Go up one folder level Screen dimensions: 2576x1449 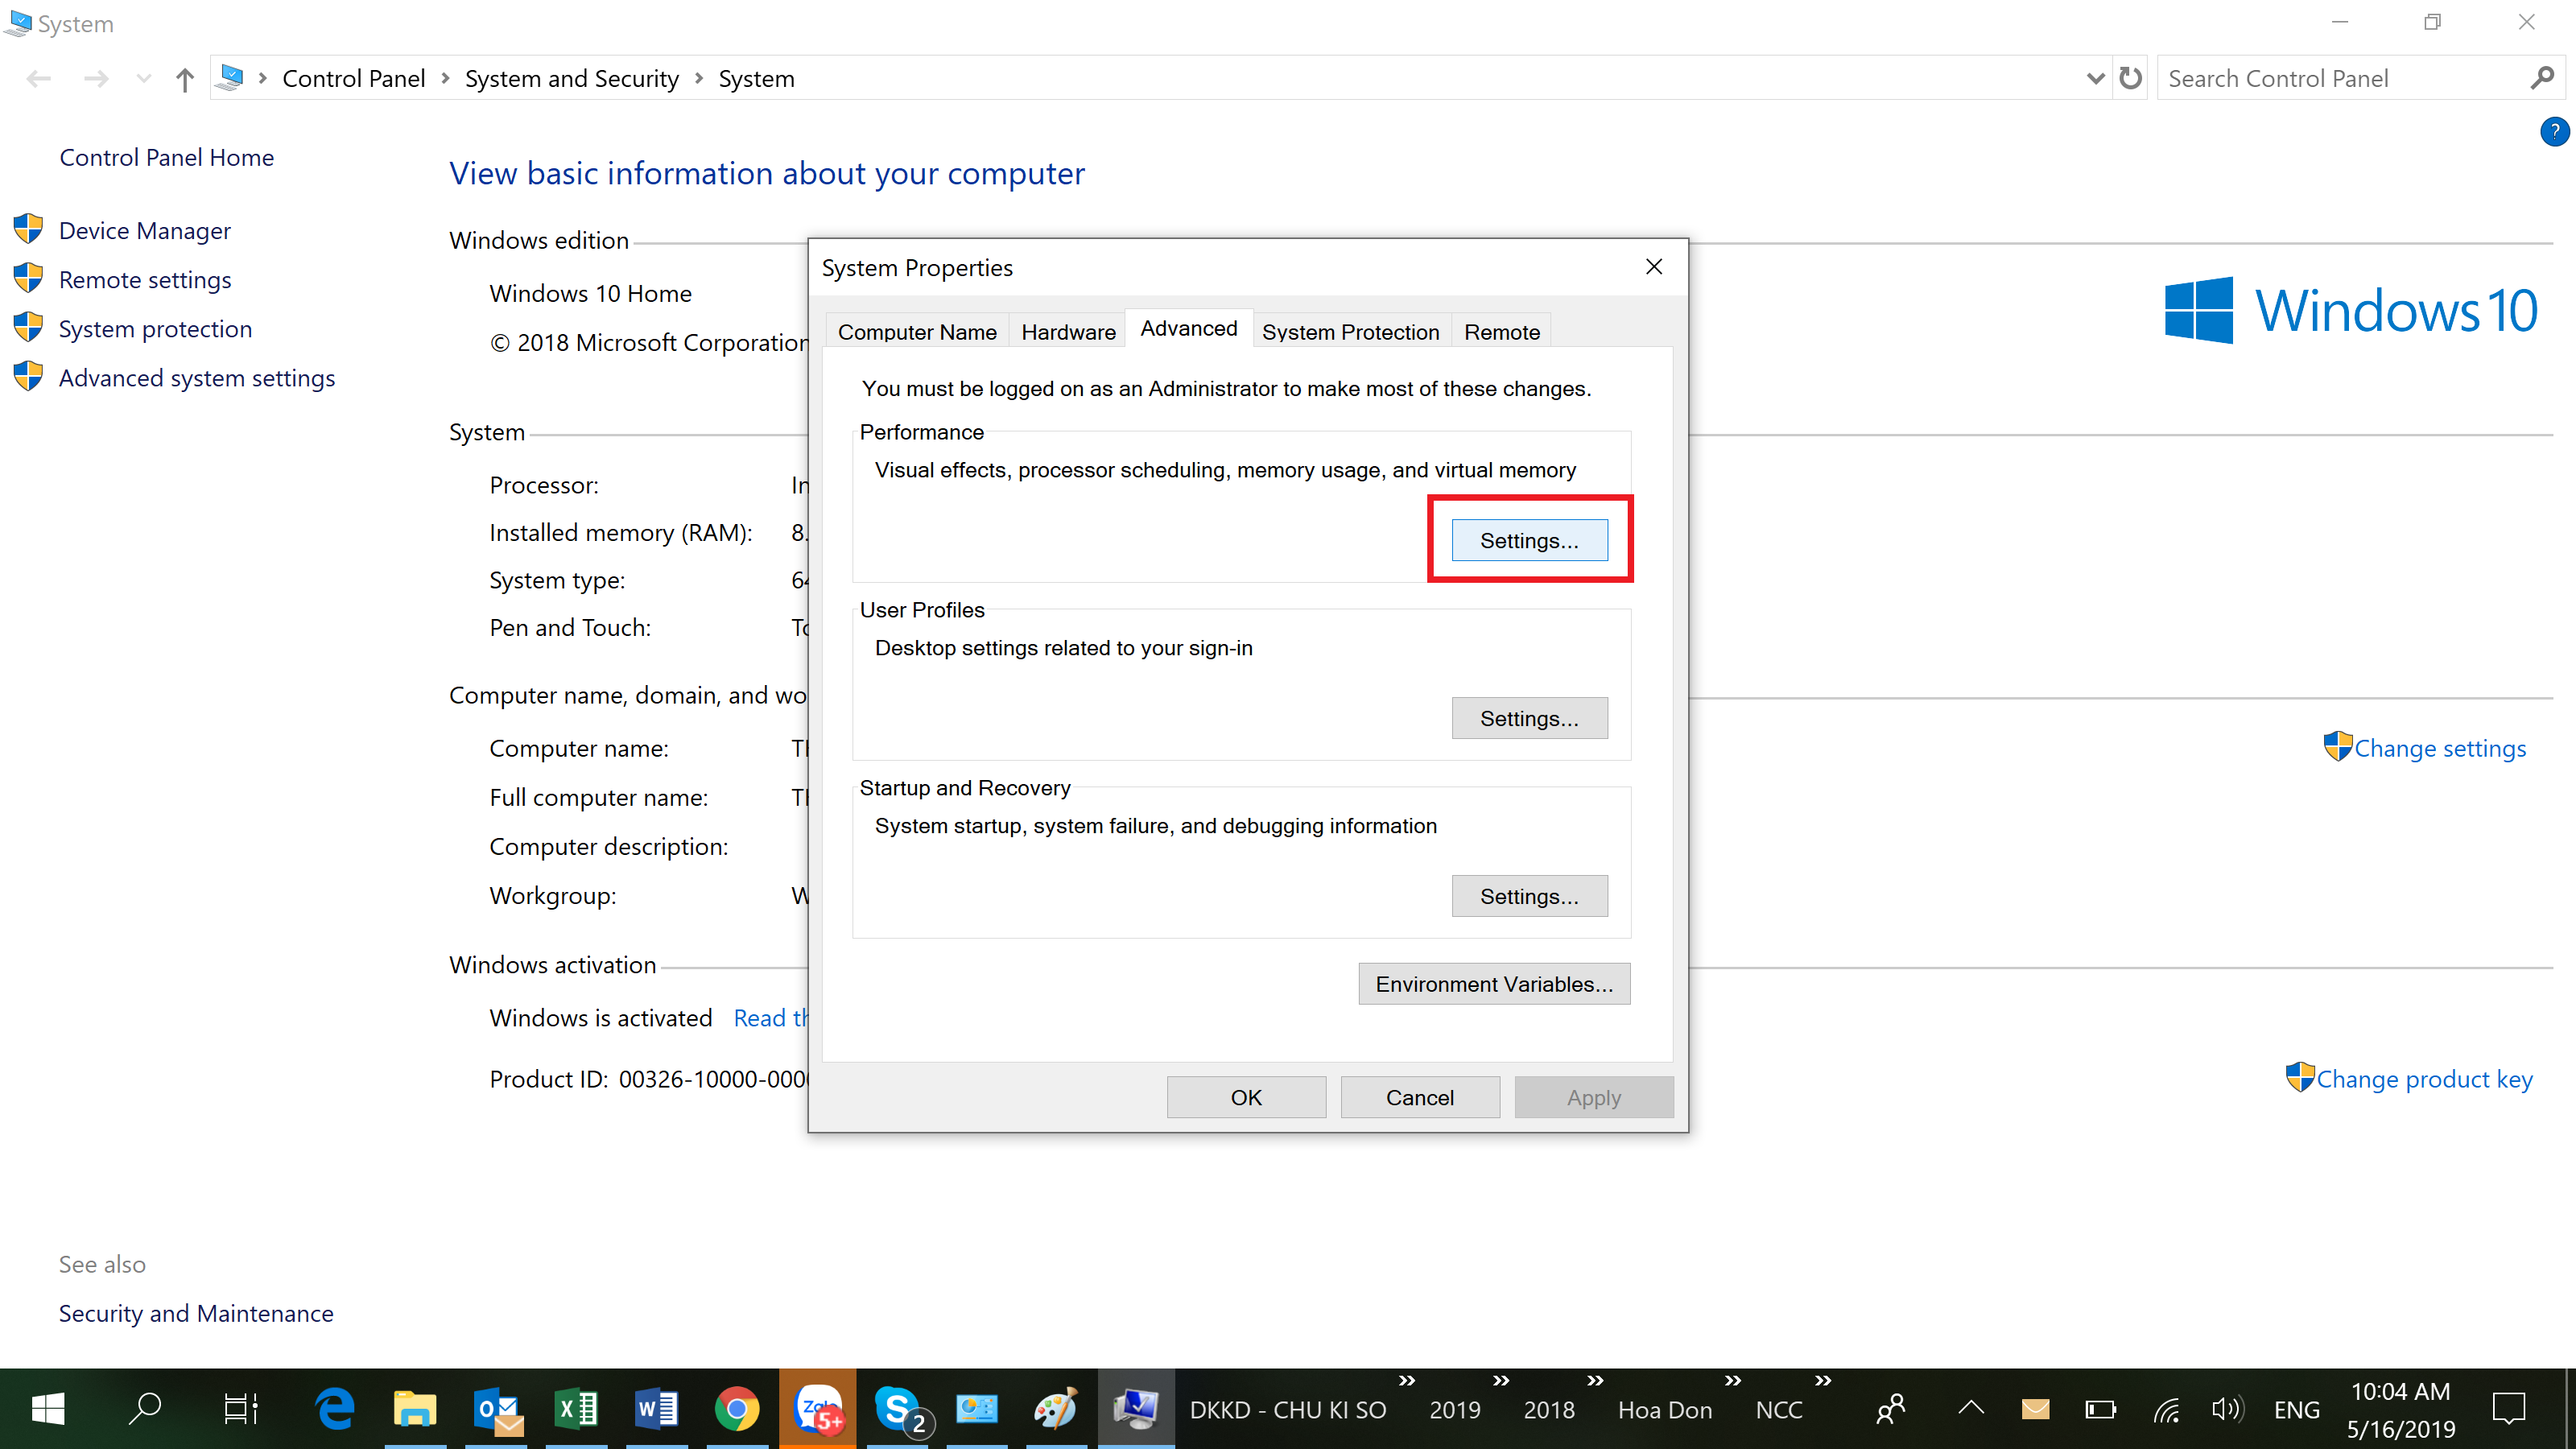pyautogui.click(x=184, y=79)
